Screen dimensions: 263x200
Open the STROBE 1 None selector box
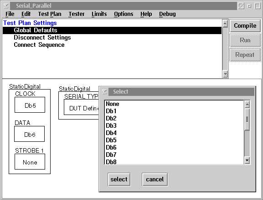[x=30, y=162]
